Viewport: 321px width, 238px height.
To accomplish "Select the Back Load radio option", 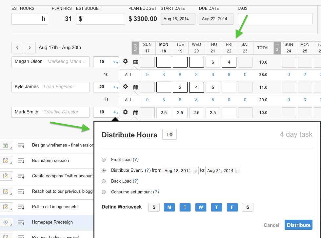I will click(104, 181).
